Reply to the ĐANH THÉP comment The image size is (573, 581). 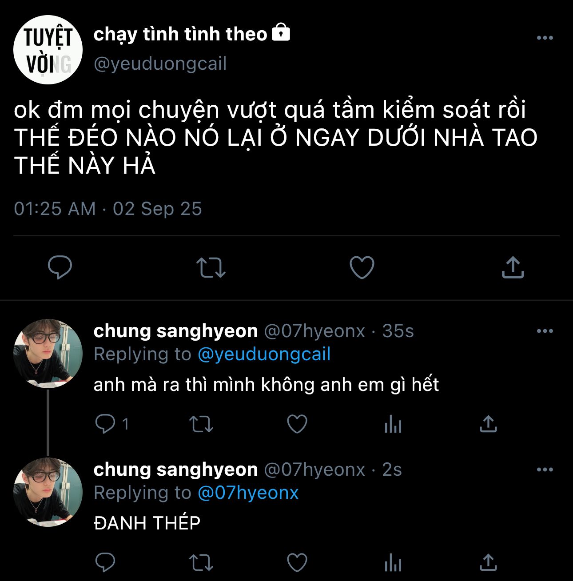105,562
